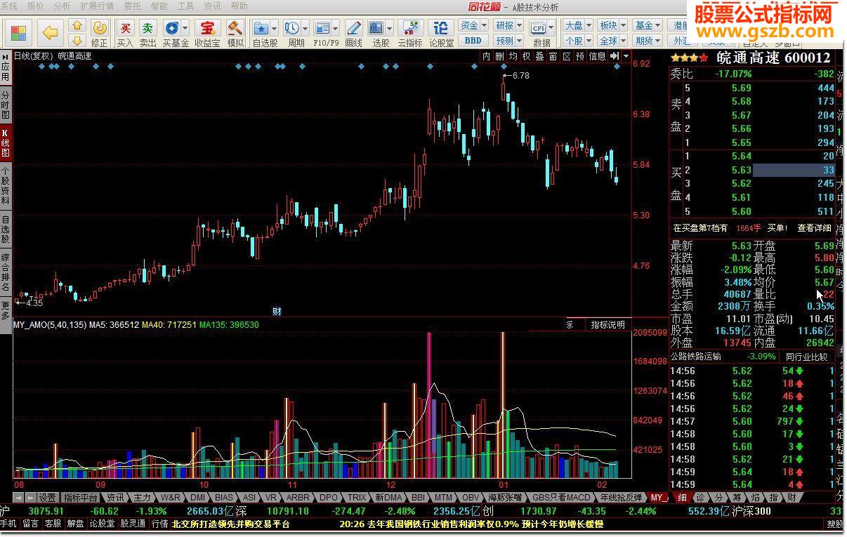Click the 周期 period clock icon
Screen dimensions: 847x537
[292, 32]
